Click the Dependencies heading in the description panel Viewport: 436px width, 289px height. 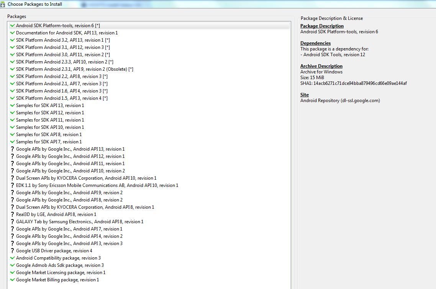(x=316, y=43)
